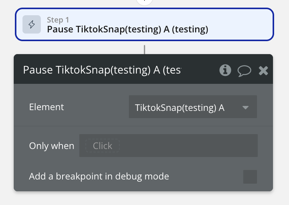Viewport: 289px width, 205px height.
Task: Enable the breakpoint in debug mode checkbox
Action: coord(250,177)
